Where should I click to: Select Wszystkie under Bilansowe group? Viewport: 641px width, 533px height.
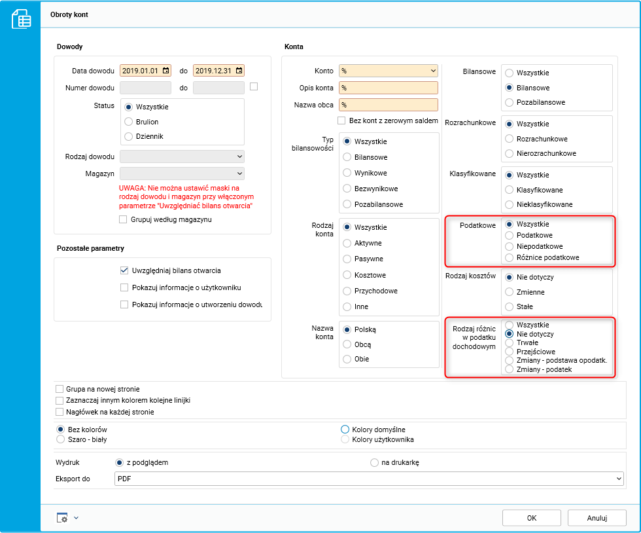tap(510, 73)
